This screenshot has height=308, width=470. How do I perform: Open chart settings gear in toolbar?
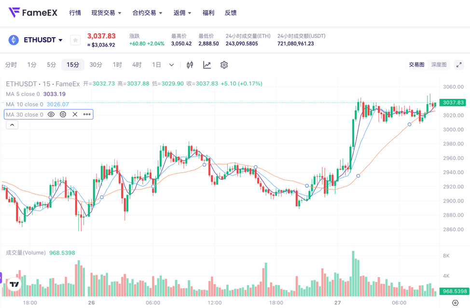pos(224,65)
